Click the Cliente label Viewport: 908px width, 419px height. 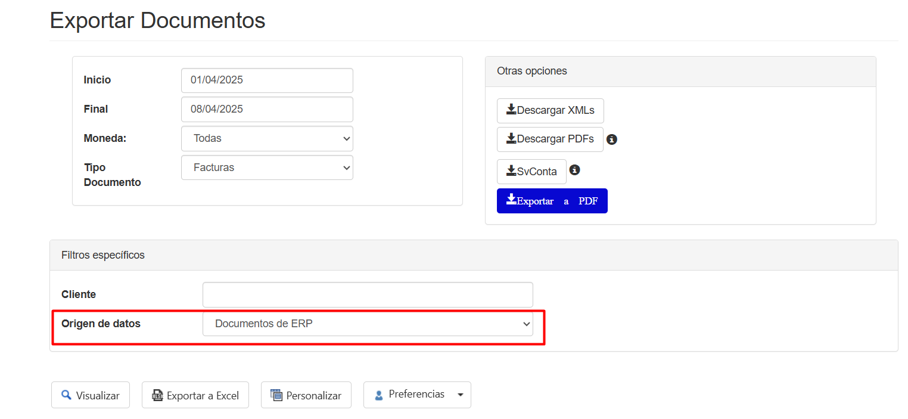pyautogui.click(x=79, y=294)
